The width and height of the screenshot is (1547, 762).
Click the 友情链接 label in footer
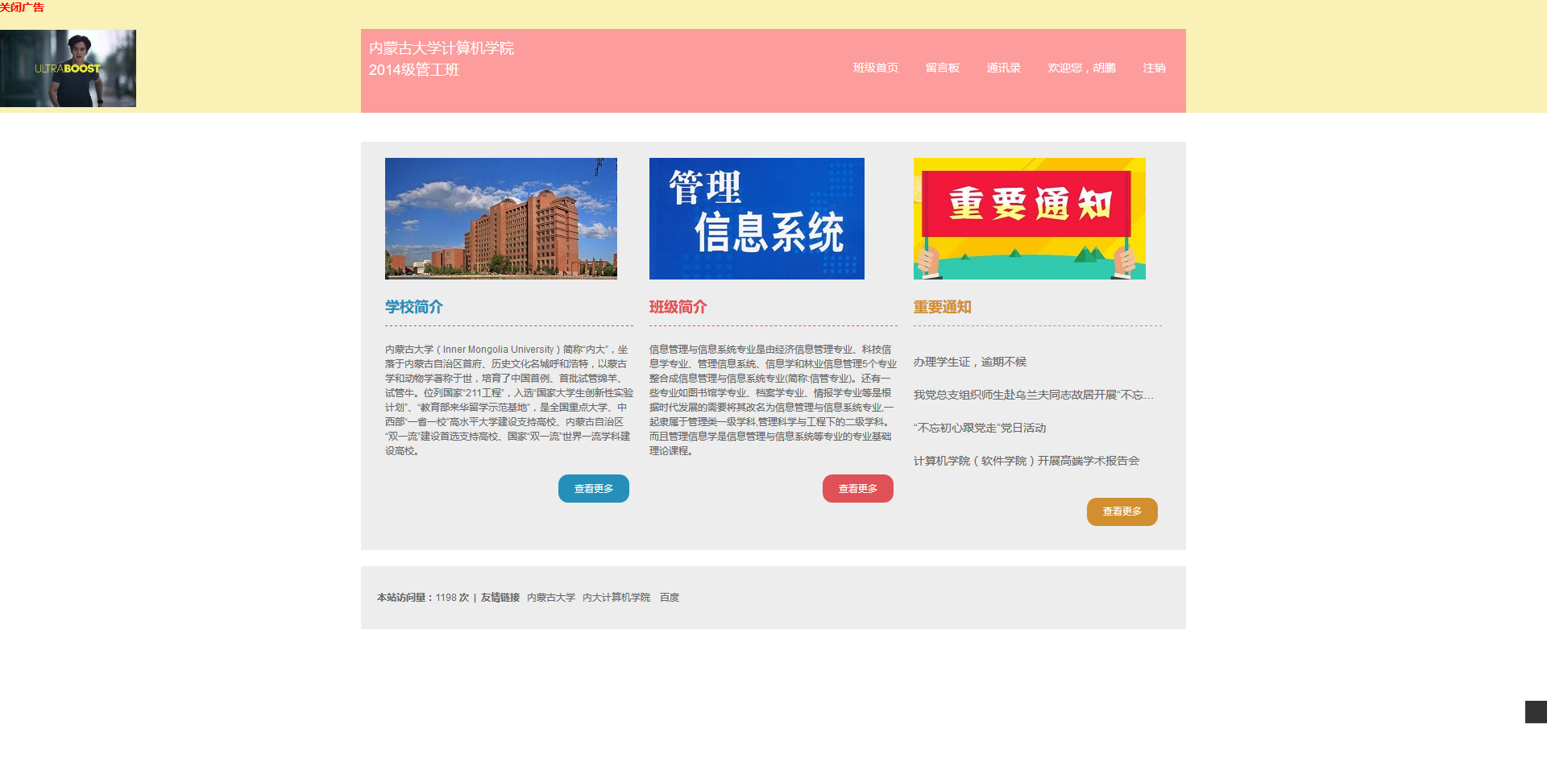click(500, 598)
